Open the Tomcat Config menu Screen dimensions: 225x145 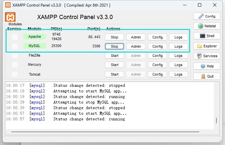tap(157, 74)
